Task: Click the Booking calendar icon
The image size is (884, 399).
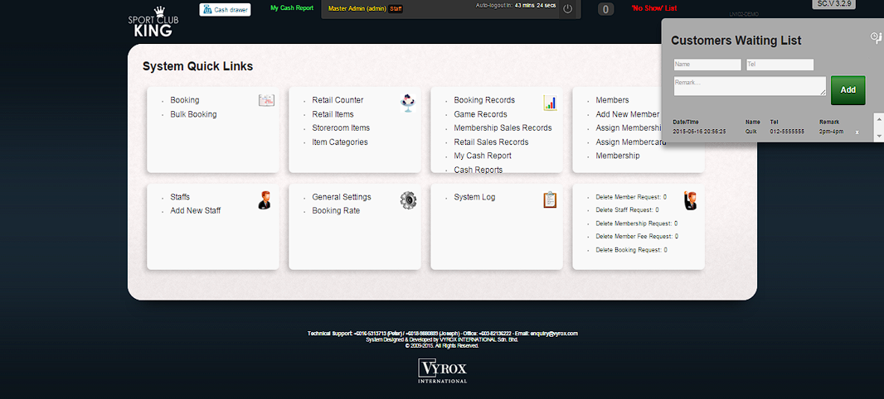Action: click(x=266, y=100)
